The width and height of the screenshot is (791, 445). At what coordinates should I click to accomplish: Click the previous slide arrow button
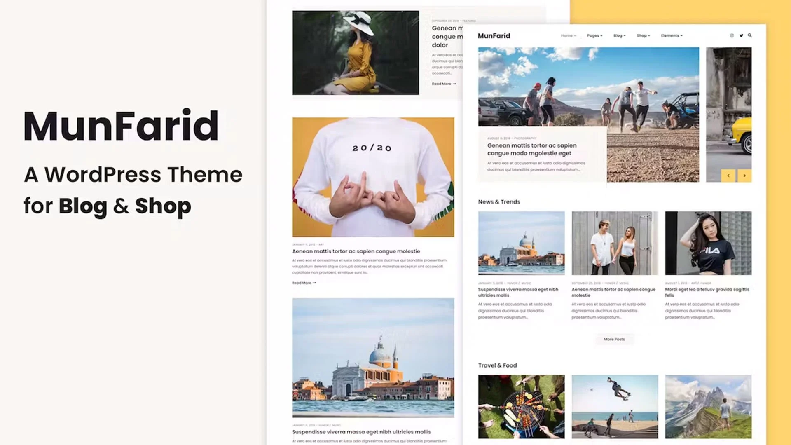click(728, 176)
